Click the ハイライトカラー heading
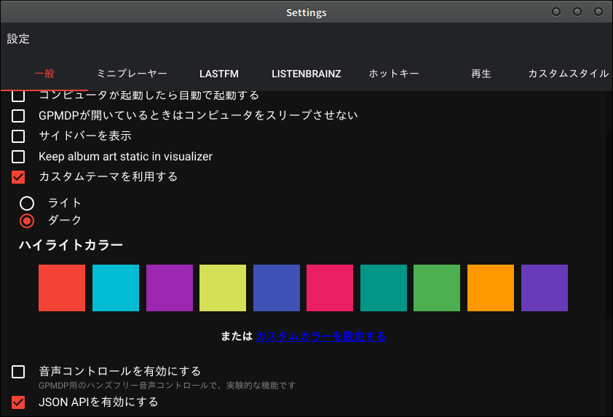The width and height of the screenshot is (613, 417). [71, 245]
